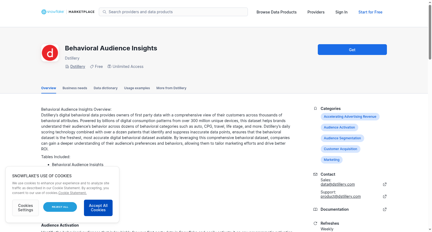Viewport: 432px width, 232px height.
Task: Click the Refreshes circular arrow icon
Action: pos(315,223)
